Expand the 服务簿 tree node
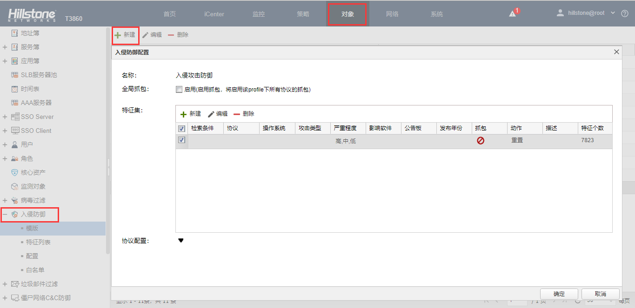Image resolution: width=635 pixels, height=308 pixels. [x=5, y=47]
